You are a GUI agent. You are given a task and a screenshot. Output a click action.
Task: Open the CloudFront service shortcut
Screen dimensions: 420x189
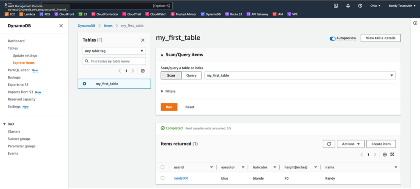click(x=64, y=14)
